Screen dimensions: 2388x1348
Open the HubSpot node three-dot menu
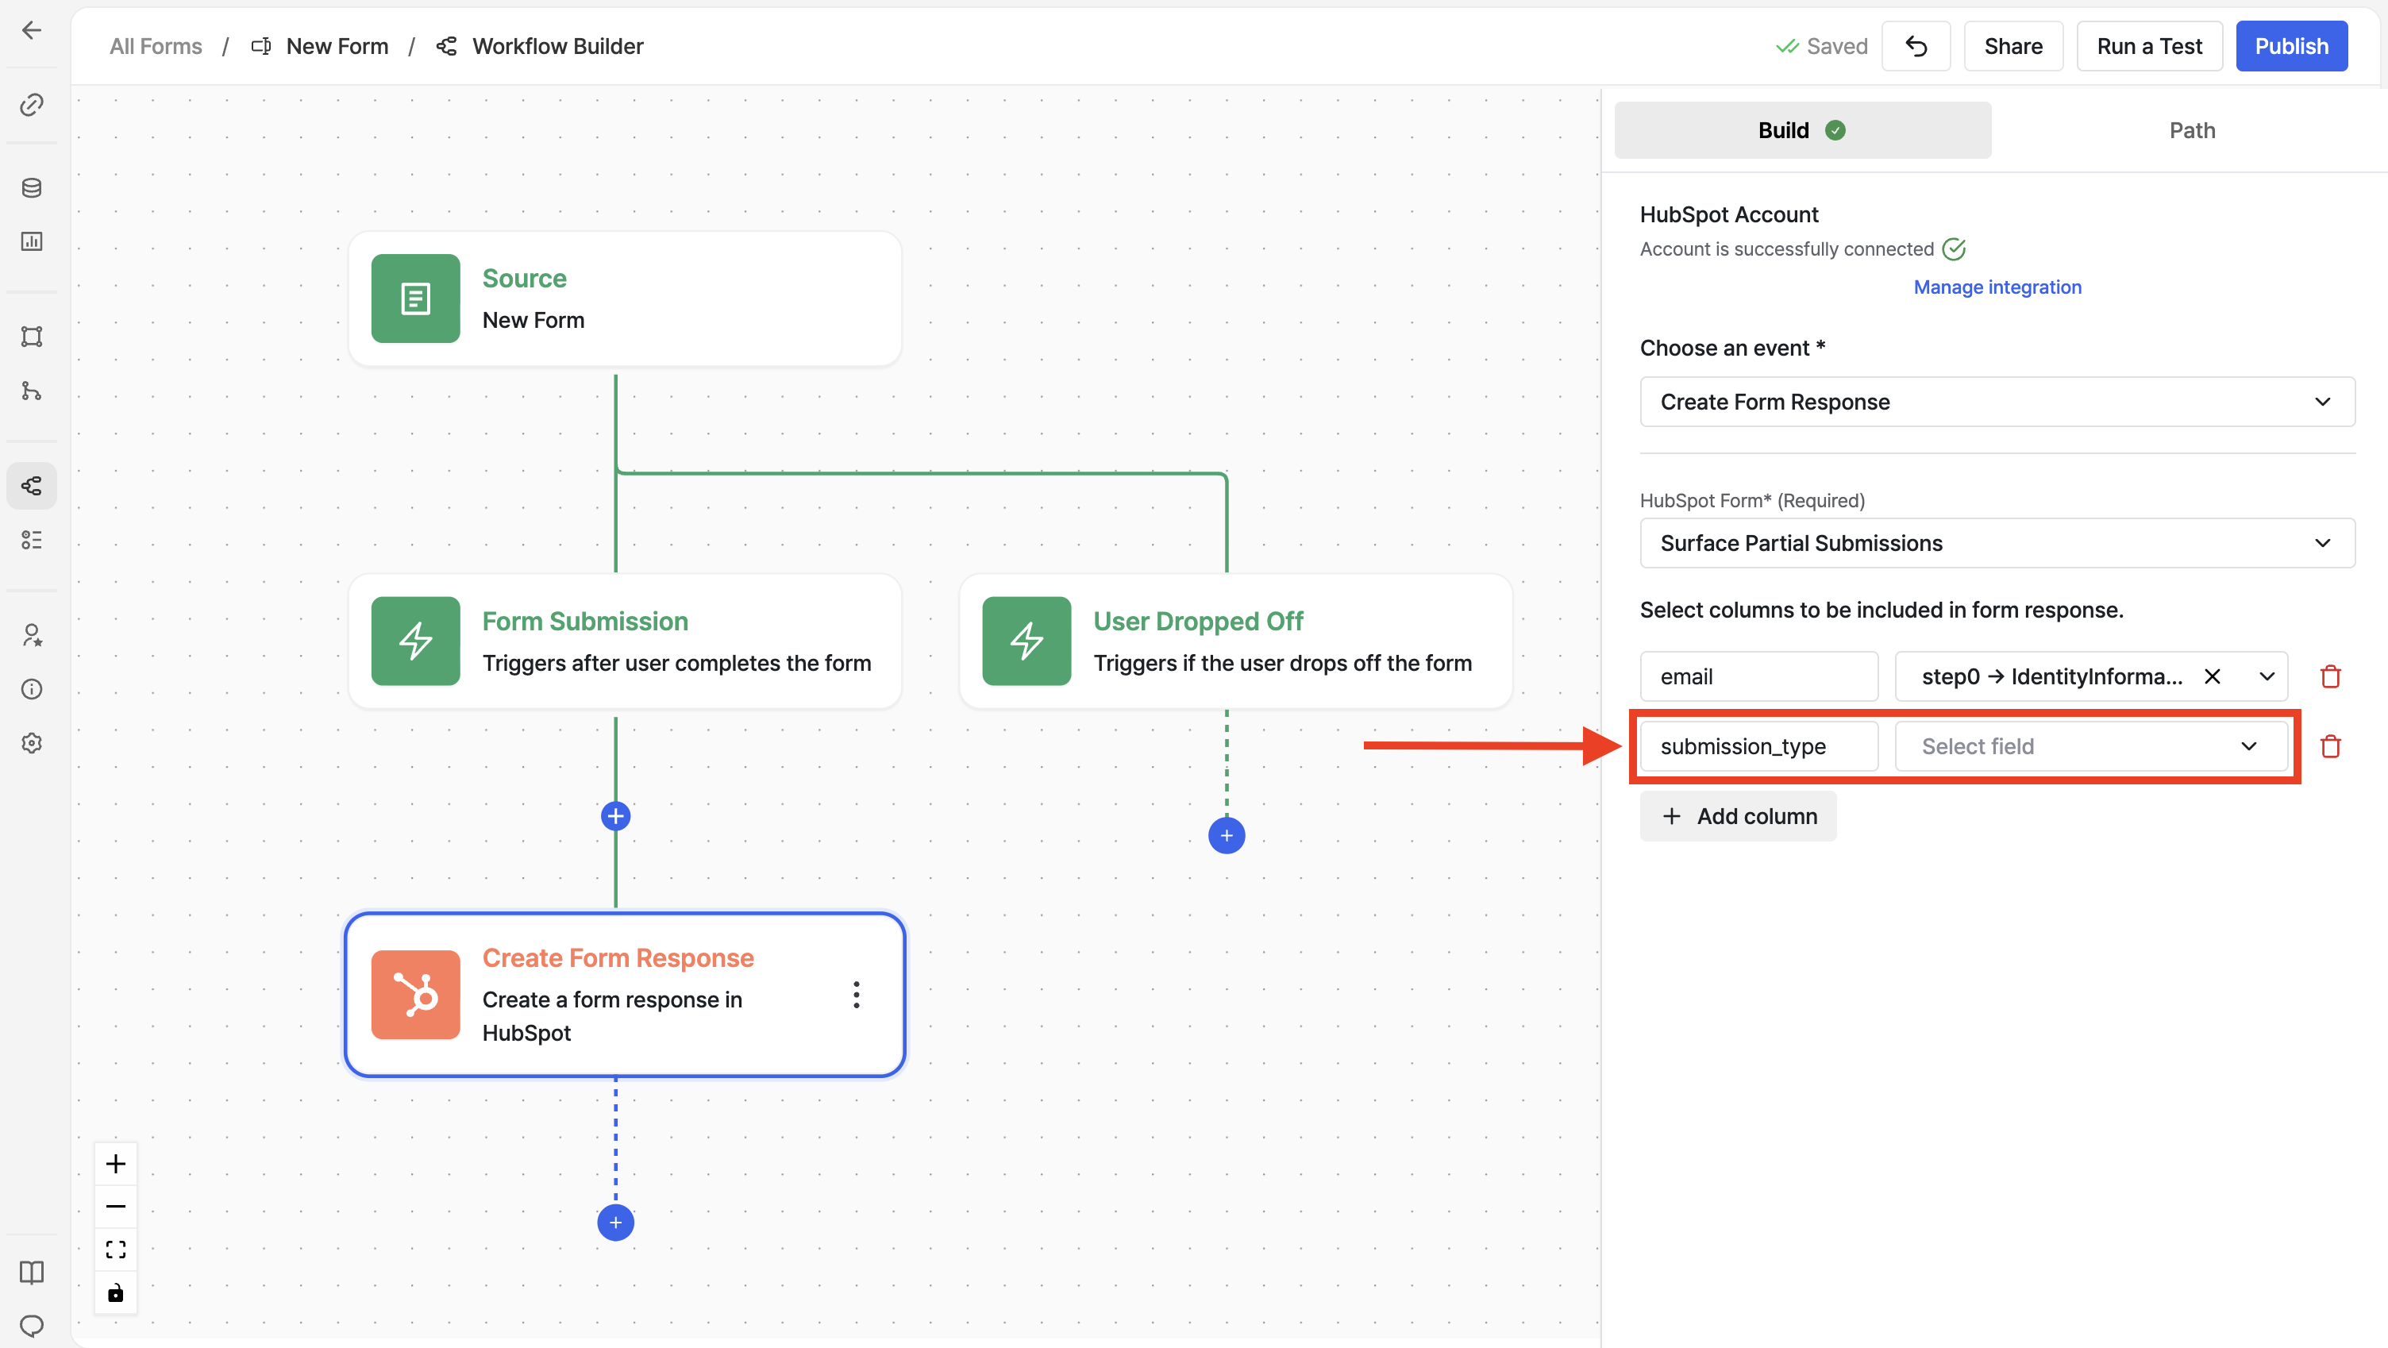pyautogui.click(x=856, y=995)
